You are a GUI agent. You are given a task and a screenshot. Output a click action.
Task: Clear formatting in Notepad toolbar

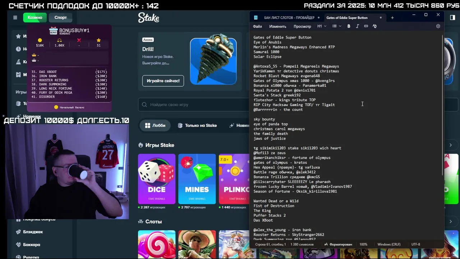tap(374, 26)
